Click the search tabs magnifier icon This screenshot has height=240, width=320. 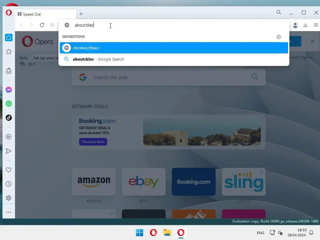(278, 12)
